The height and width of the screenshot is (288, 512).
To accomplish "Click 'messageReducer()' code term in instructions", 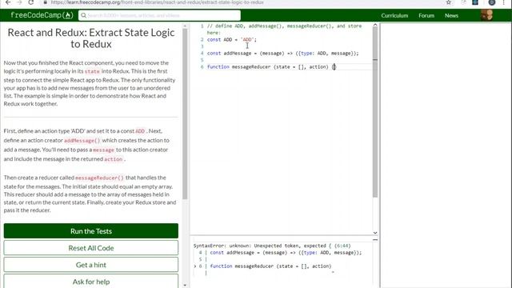I will [x=99, y=178].
